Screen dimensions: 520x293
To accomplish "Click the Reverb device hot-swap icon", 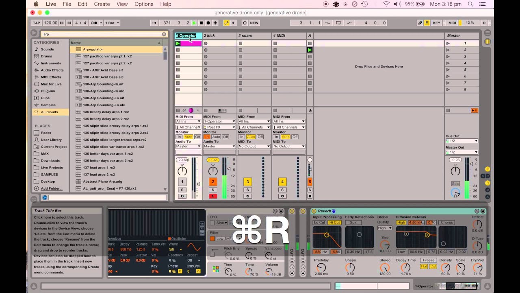I will click(x=477, y=211).
